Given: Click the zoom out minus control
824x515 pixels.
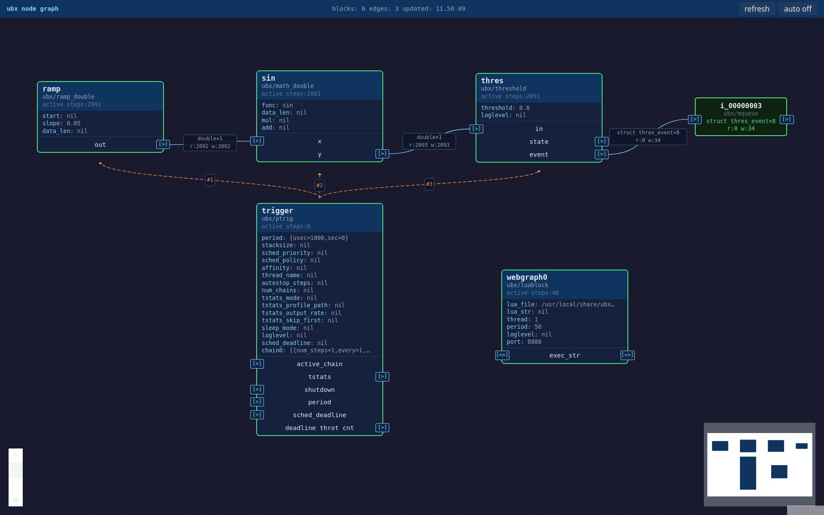Looking at the screenshot, I should tap(15, 470).
